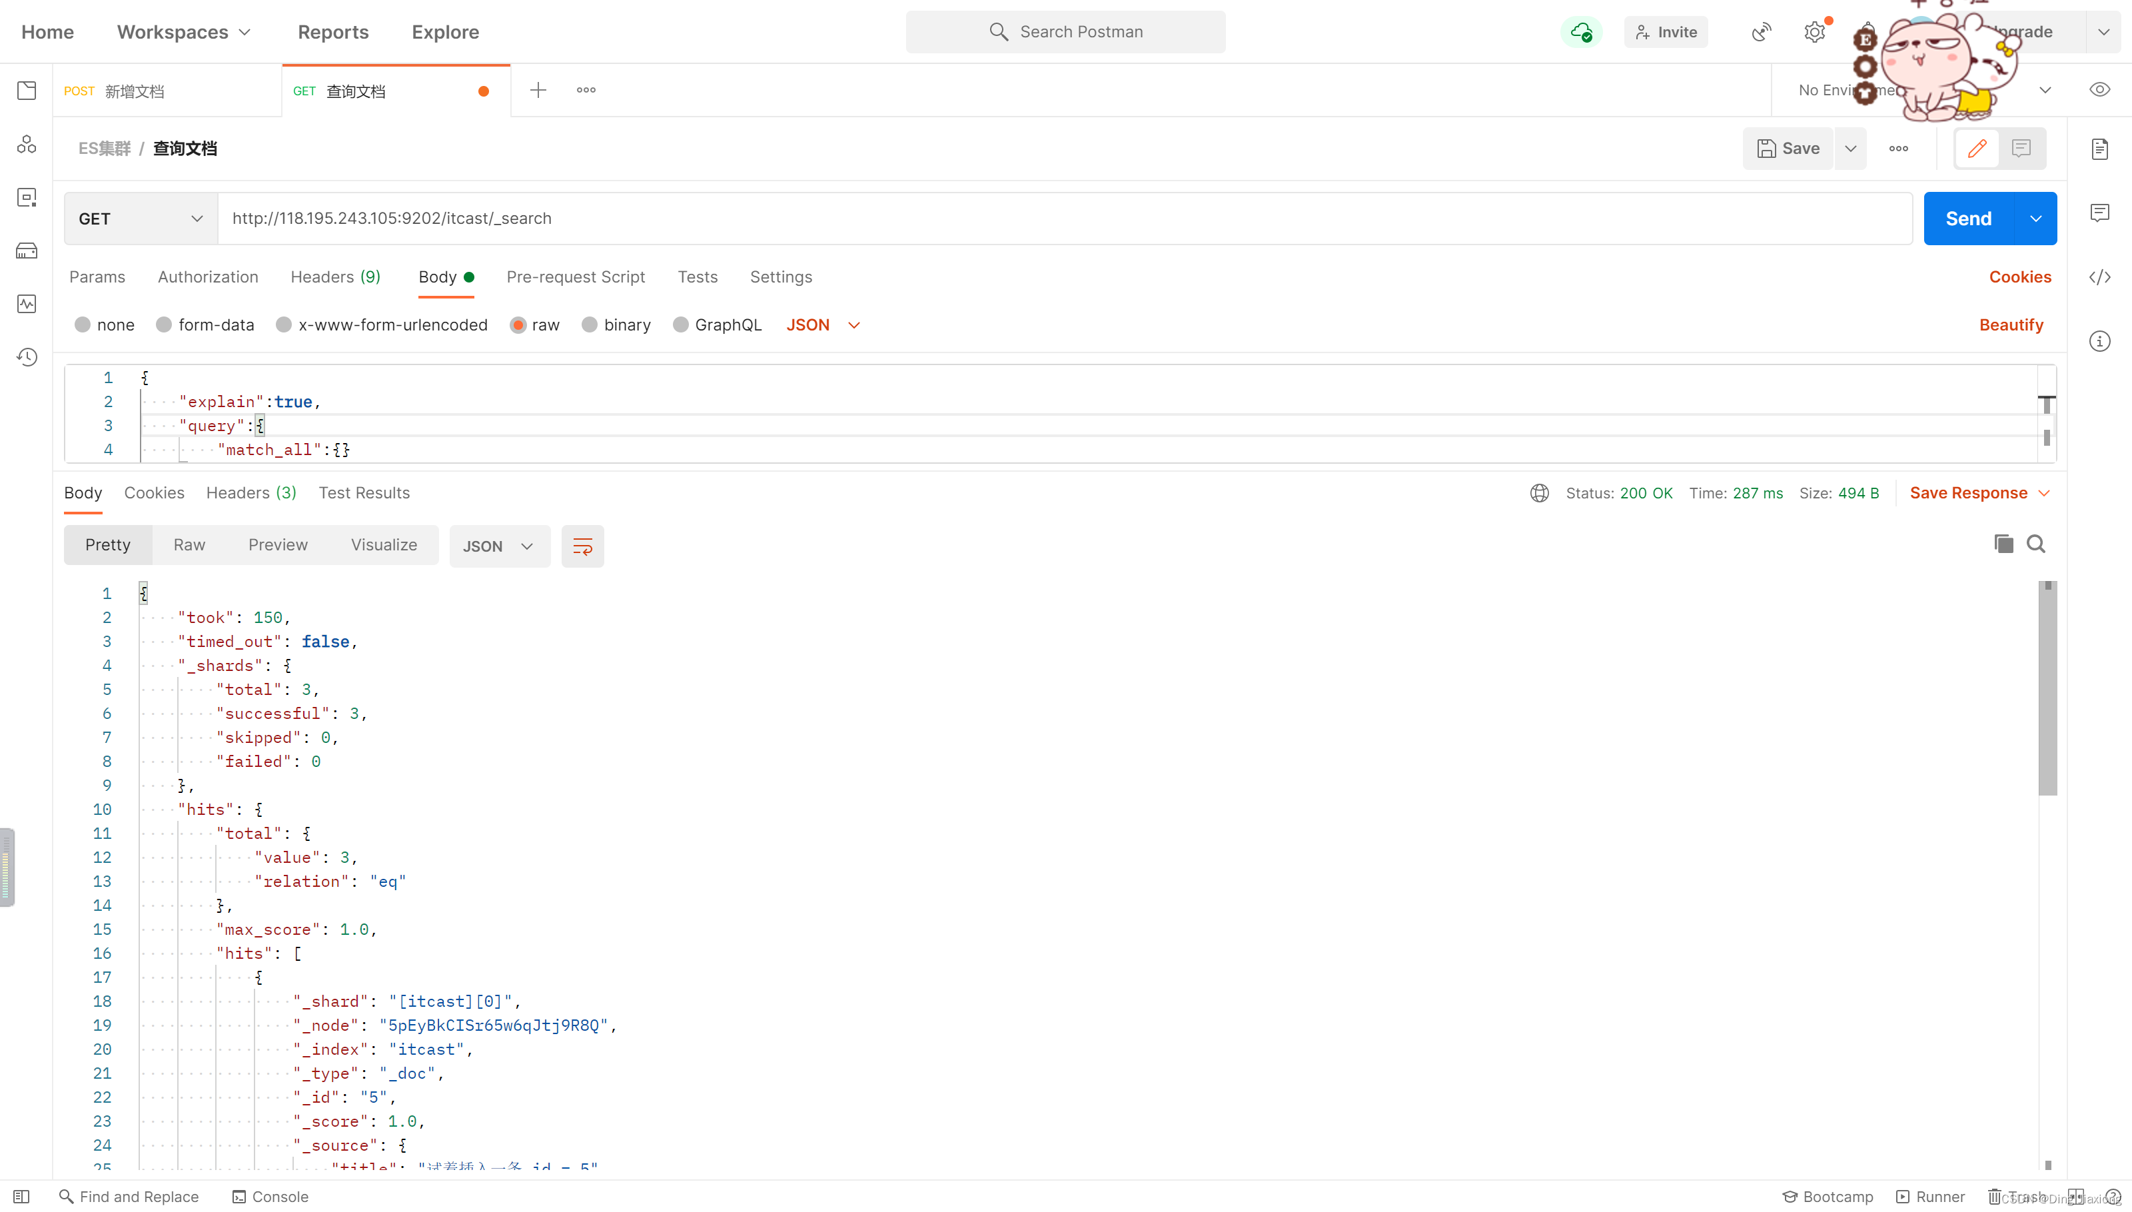
Task: Open request more actions dots beside Save
Action: (1898, 148)
